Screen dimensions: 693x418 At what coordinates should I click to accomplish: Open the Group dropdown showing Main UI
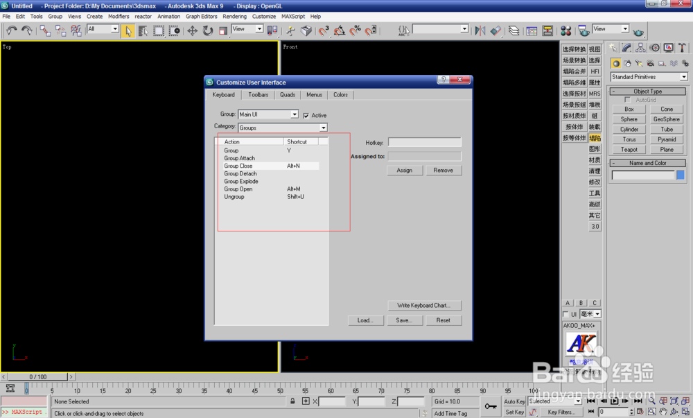pyautogui.click(x=268, y=114)
